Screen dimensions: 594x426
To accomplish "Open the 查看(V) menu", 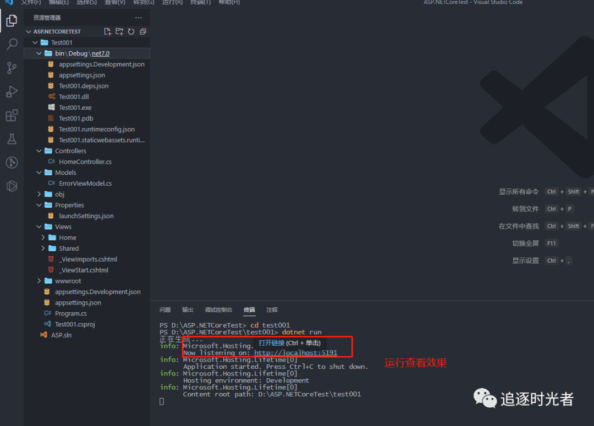I will 115,2.
